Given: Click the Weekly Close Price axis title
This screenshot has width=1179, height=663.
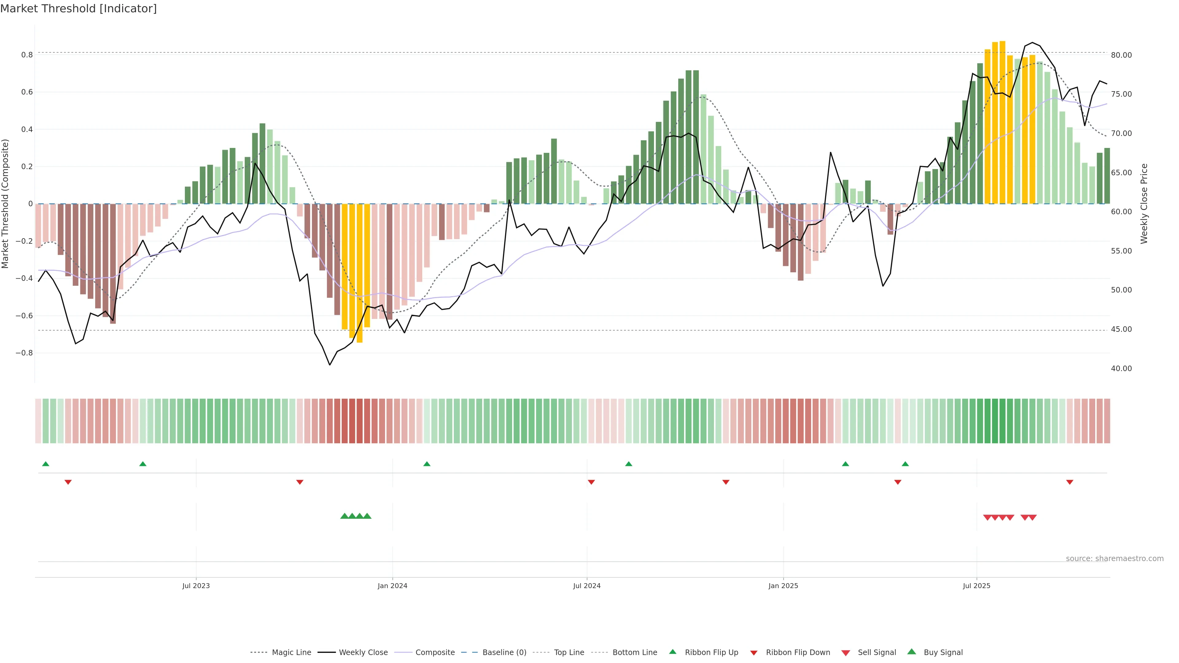Looking at the screenshot, I should (1144, 204).
